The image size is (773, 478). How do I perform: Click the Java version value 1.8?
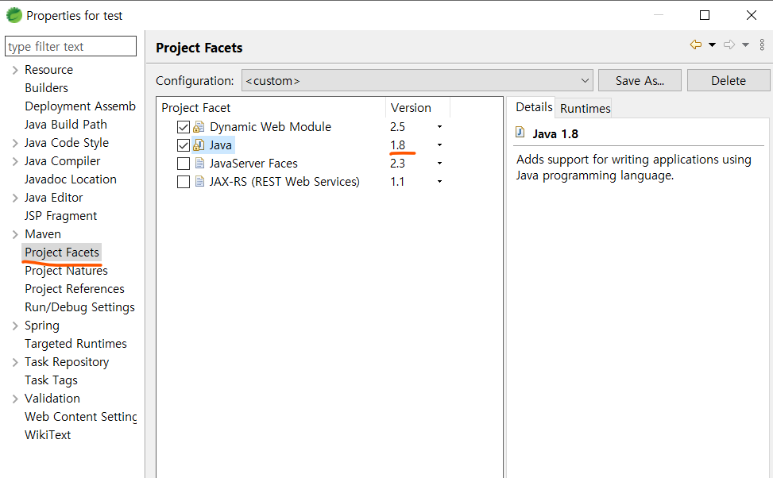(397, 145)
